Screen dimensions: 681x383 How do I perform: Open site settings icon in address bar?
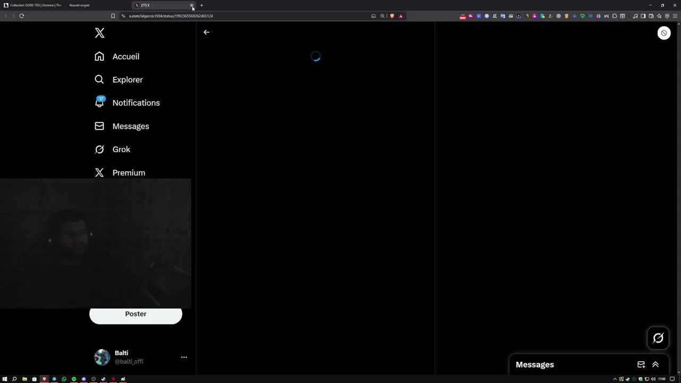(x=123, y=16)
